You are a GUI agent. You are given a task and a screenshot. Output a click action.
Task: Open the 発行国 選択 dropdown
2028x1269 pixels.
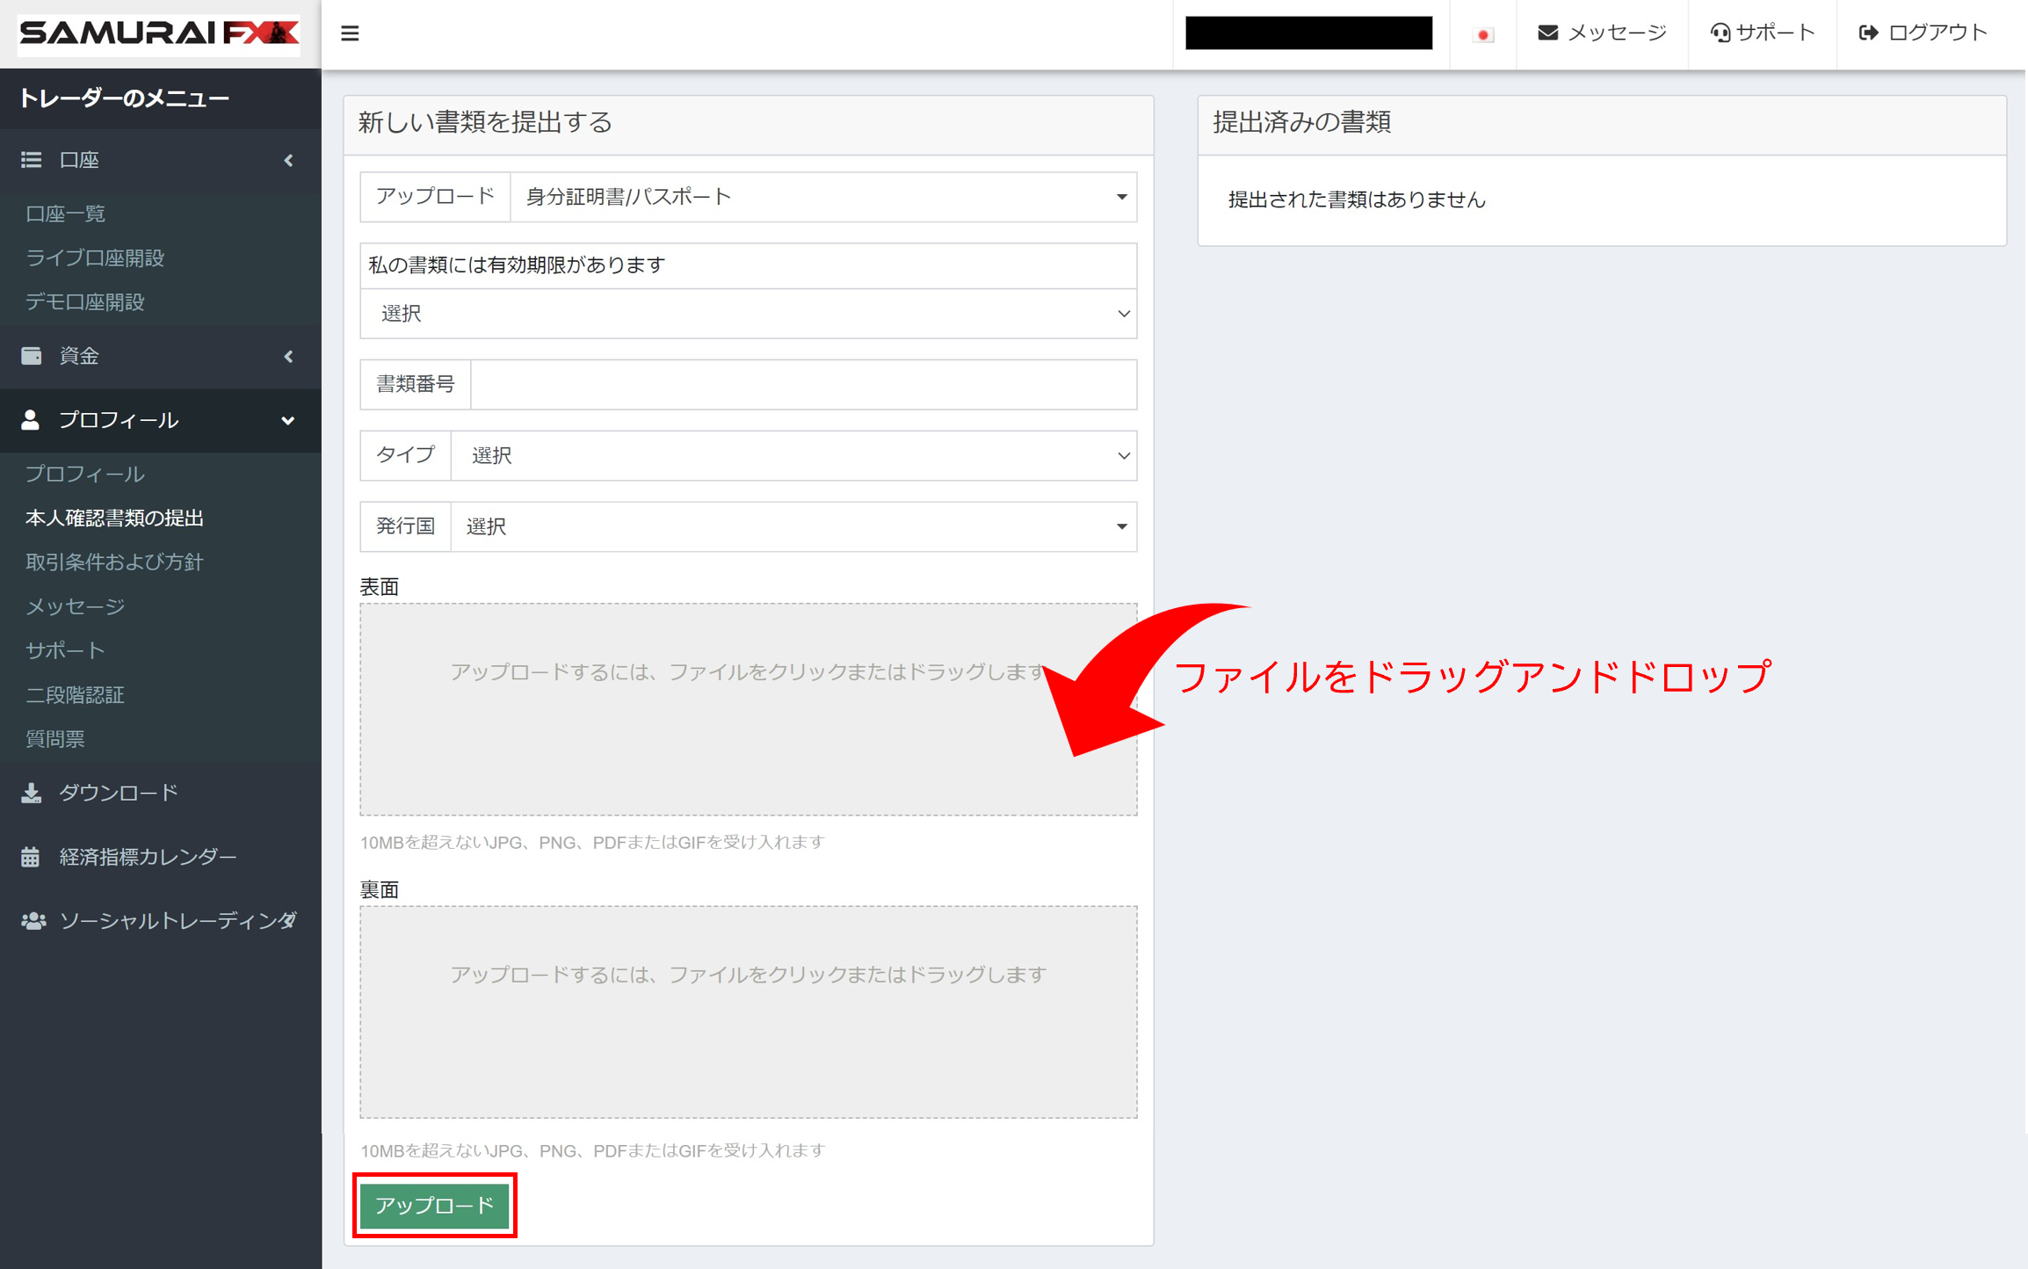coord(793,526)
